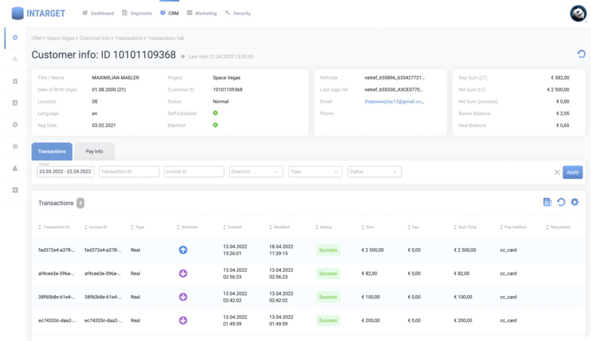Click the fifth sidebar circular icon
Image resolution: width=591 pixels, height=341 pixels.
(15, 125)
